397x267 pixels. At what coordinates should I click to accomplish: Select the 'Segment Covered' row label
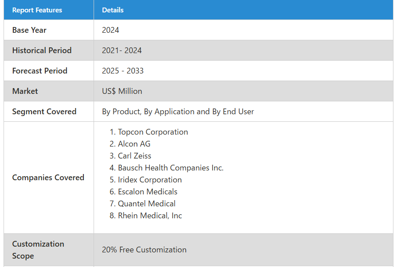pyautogui.click(x=44, y=112)
